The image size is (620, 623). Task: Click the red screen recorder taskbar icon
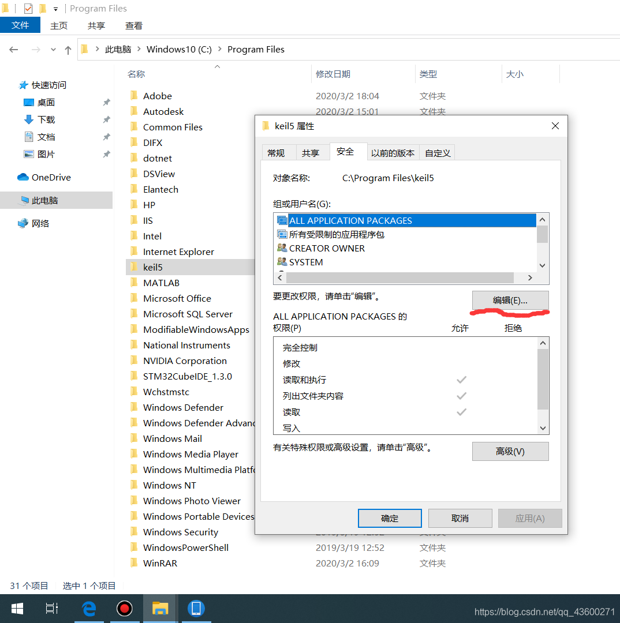coord(125,609)
